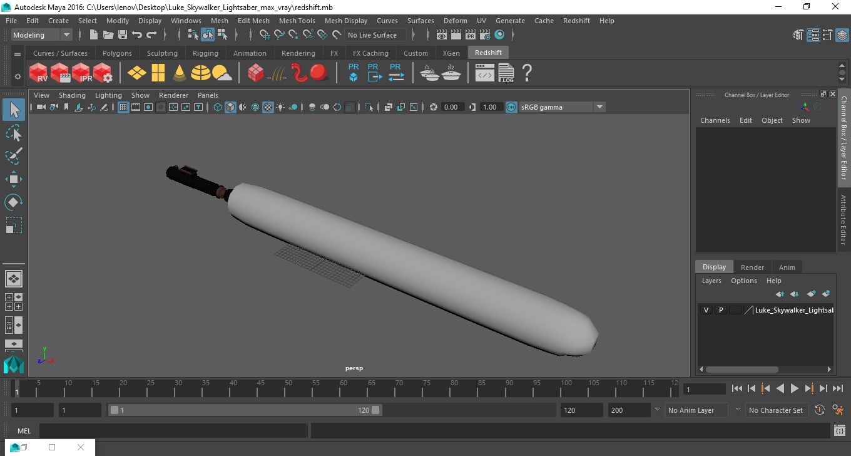Screen dimensions: 851x456
Task: Activate the Move tool
Action: pos(14,179)
